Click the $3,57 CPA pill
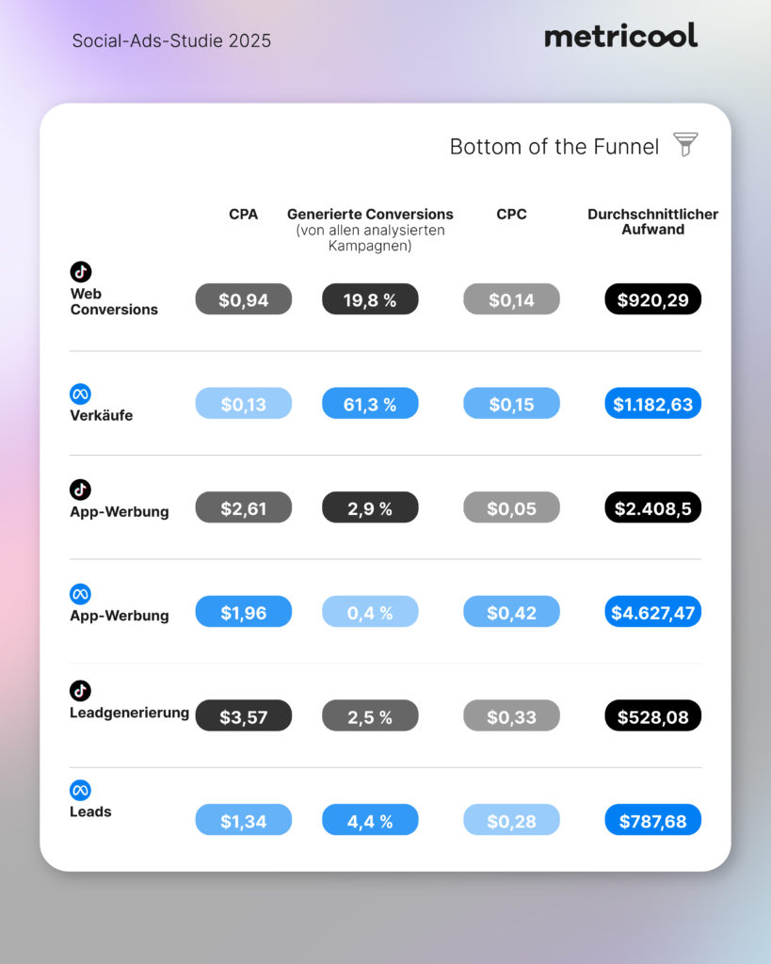Viewport: 771px width, 964px height. [x=243, y=716]
